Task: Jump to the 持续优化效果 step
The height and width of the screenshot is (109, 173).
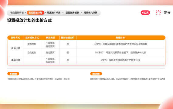Action: point(90,13)
